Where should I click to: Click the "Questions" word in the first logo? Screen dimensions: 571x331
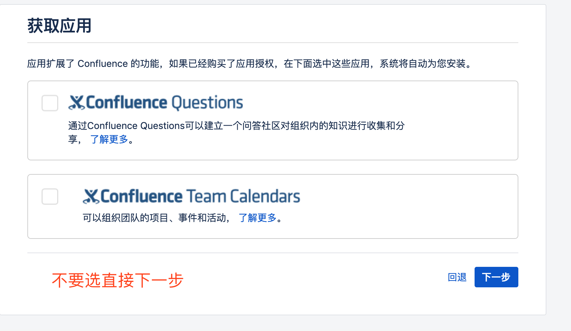[x=207, y=103]
